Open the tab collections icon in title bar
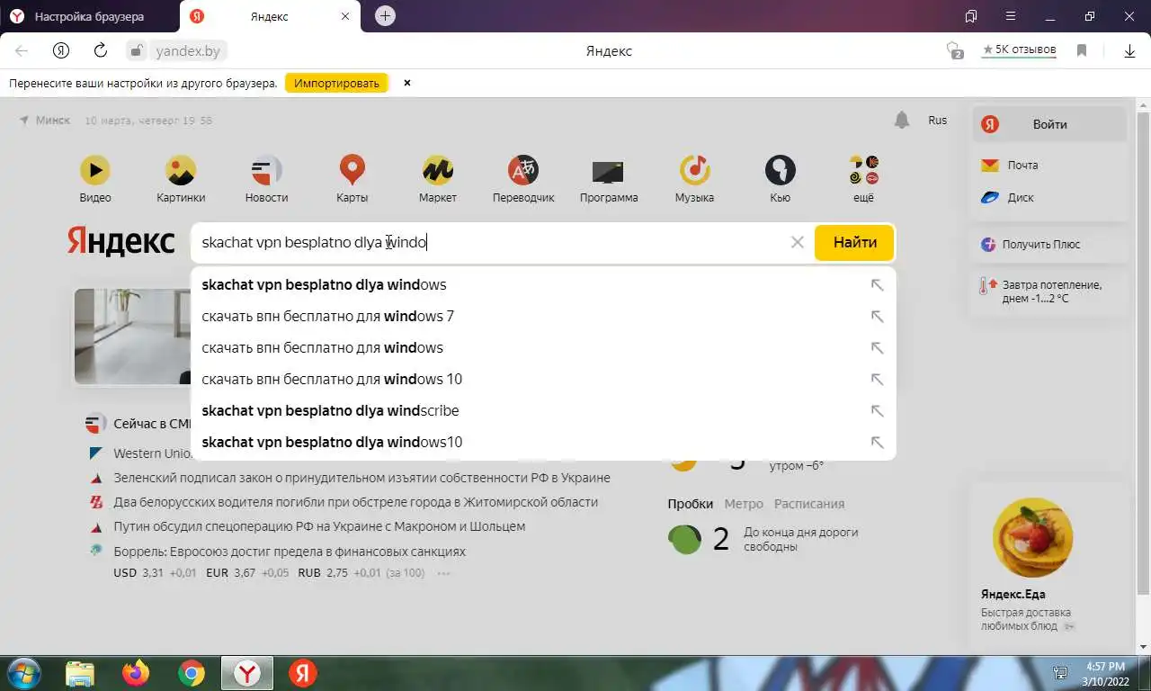1151x691 pixels. (x=971, y=16)
